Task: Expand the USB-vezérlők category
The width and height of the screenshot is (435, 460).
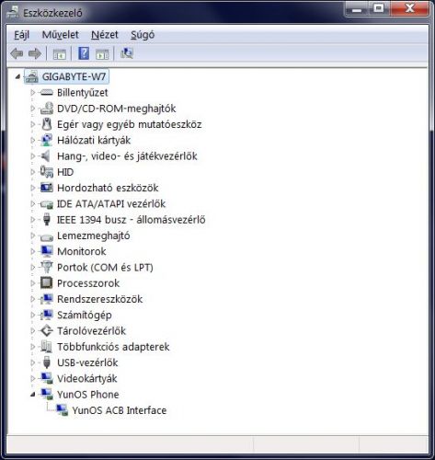Action: click(x=33, y=362)
